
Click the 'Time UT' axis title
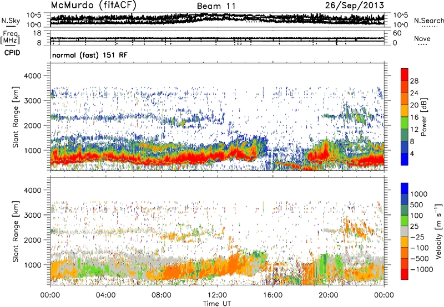point(217,304)
